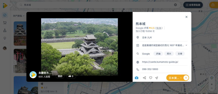Viewport: 218px width, 94px height.
Task: Click the 19.1K review count link
Action: click(x=159, y=28)
